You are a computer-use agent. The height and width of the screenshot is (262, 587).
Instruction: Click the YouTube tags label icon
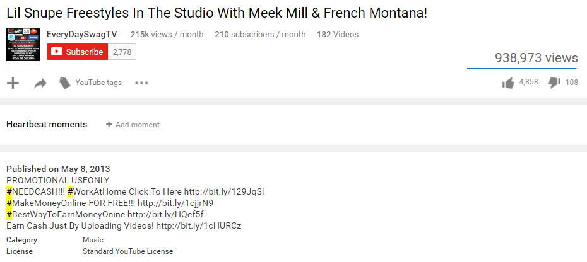[x=64, y=83]
